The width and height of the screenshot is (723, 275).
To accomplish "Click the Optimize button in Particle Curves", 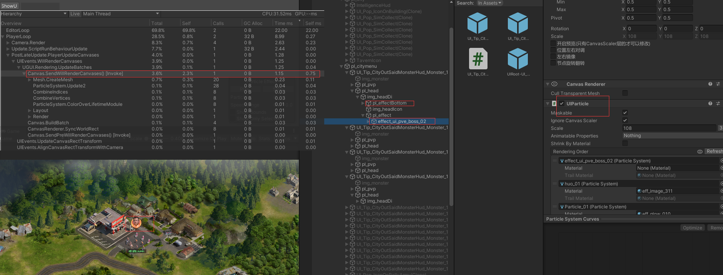I will point(692,228).
